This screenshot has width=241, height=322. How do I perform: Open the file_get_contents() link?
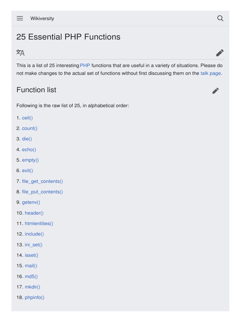pyautogui.click(x=42, y=181)
